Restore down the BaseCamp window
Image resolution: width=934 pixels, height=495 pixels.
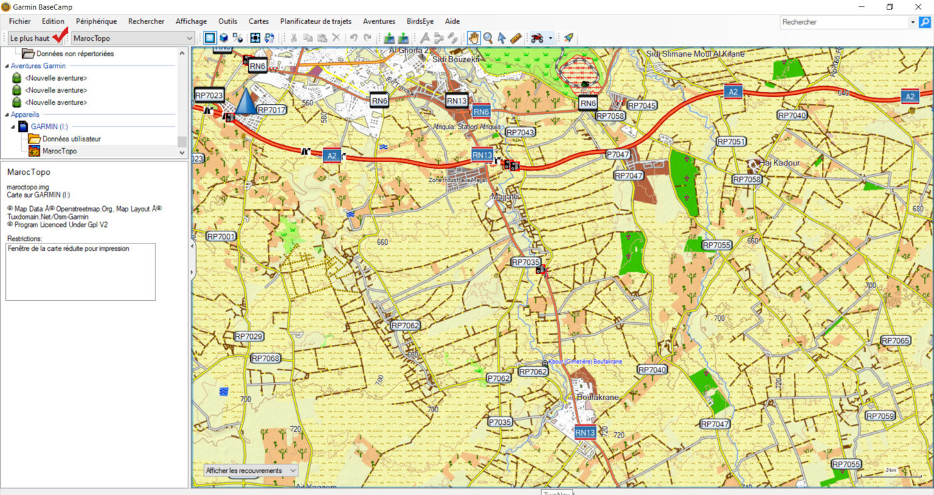889,7
